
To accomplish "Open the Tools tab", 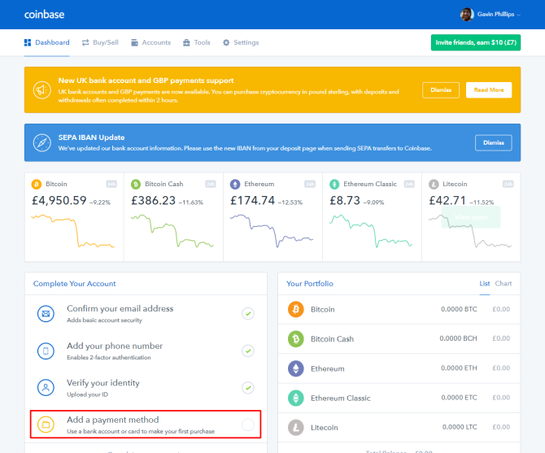I will (x=197, y=42).
